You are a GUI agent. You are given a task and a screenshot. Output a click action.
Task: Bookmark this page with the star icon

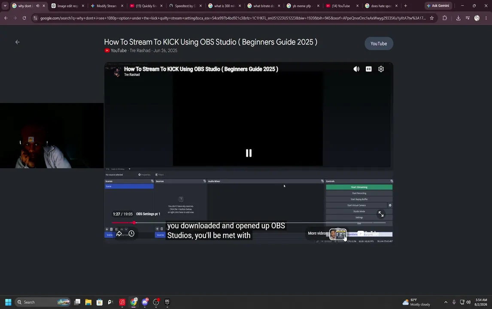432,18
